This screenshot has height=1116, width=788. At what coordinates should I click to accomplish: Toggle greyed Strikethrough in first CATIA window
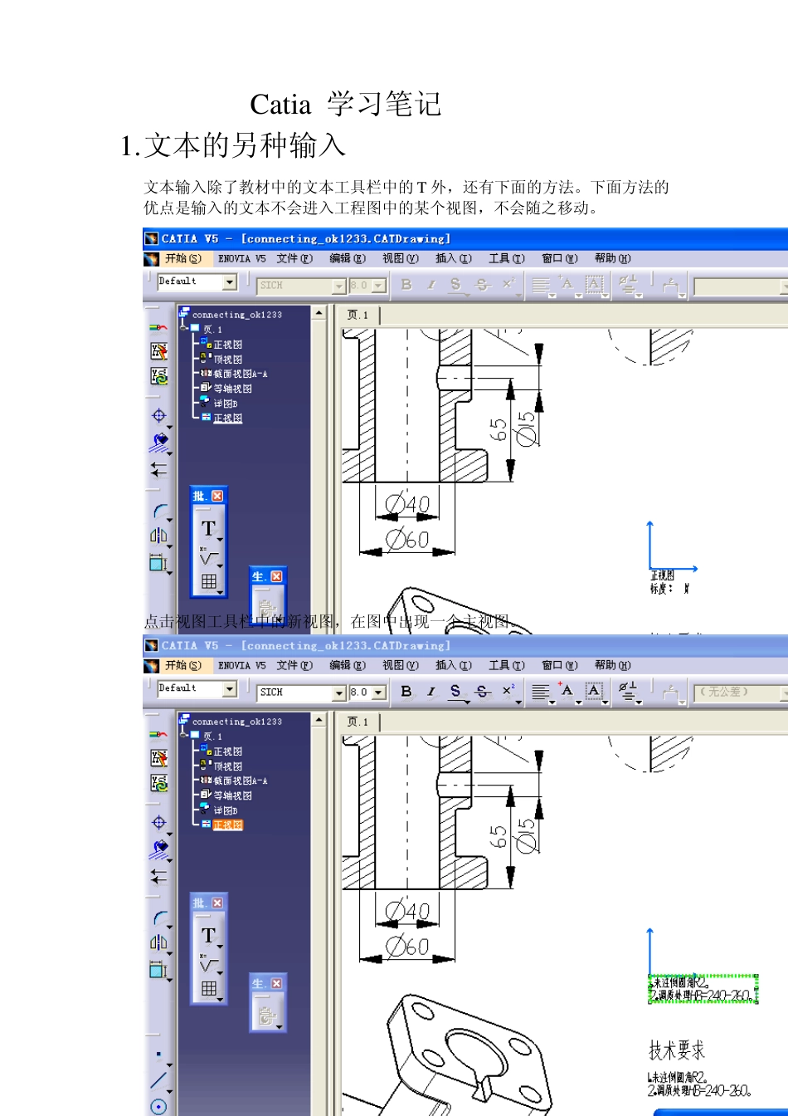pyautogui.click(x=483, y=285)
